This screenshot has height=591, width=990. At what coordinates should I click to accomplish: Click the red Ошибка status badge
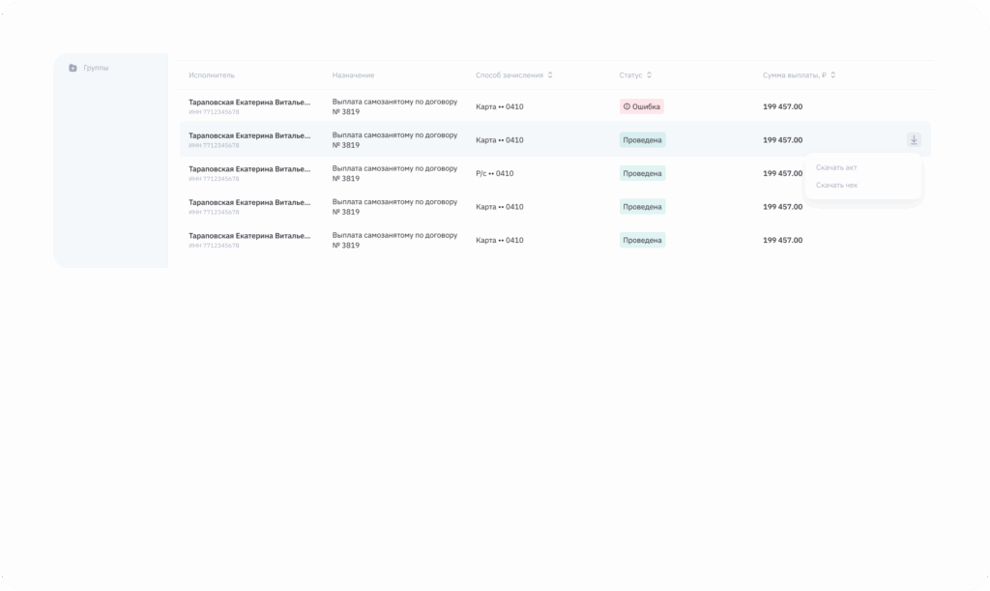coord(642,106)
